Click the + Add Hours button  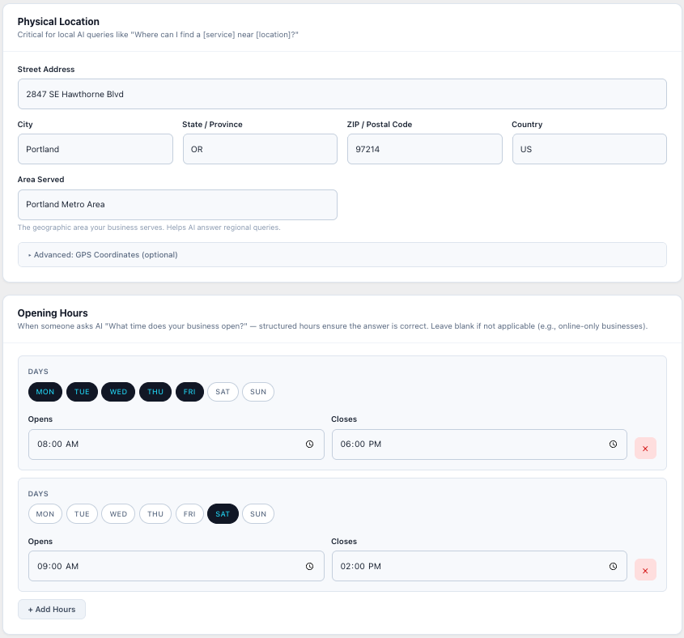coord(51,609)
